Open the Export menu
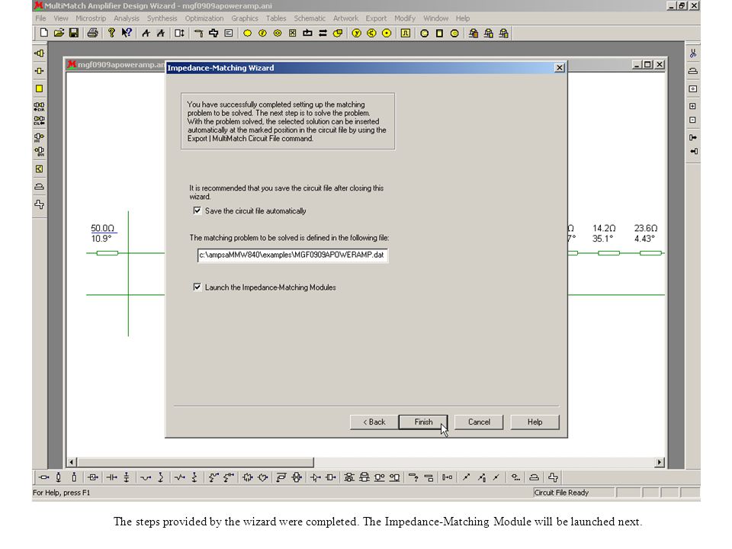The image size is (732, 549). 376,18
